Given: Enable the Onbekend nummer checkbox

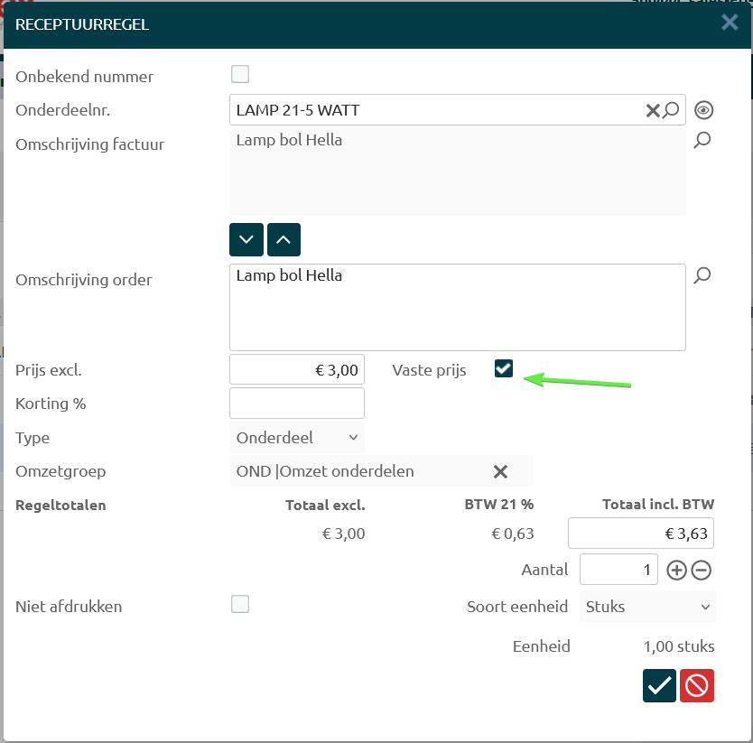Looking at the screenshot, I should click(240, 74).
